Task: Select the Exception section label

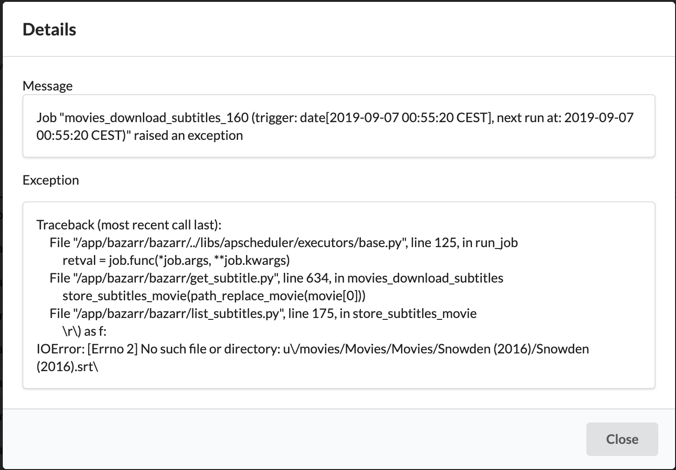Action: tap(50, 180)
